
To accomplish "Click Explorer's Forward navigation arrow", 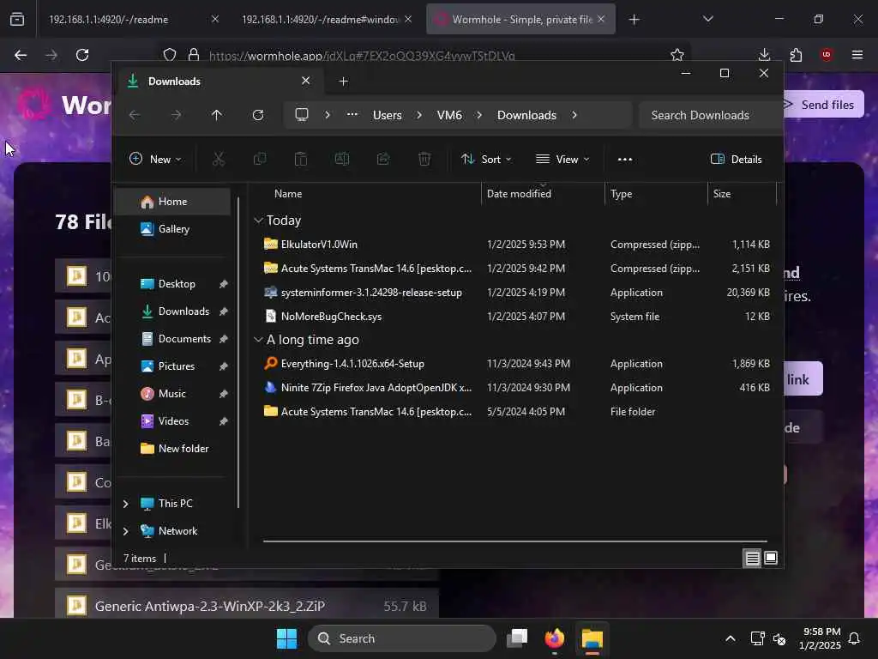I will (x=176, y=115).
